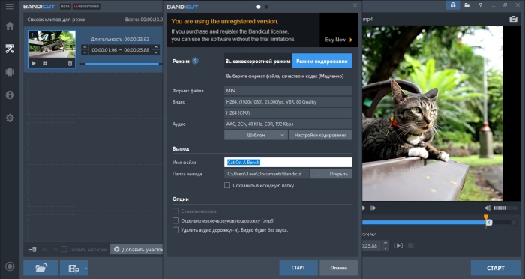The width and height of the screenshot is (525, 279).
Task: Click the main window START button
Action: point(496,268)
